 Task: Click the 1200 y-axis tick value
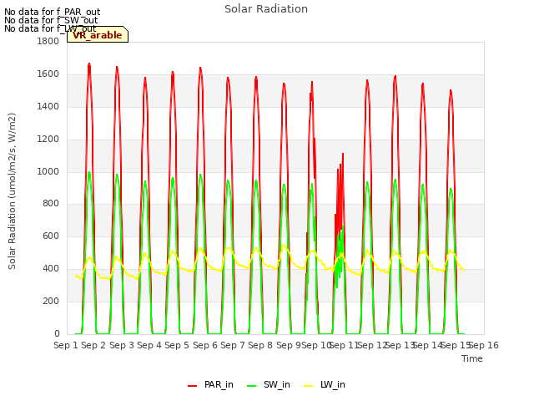pos(48,139)
